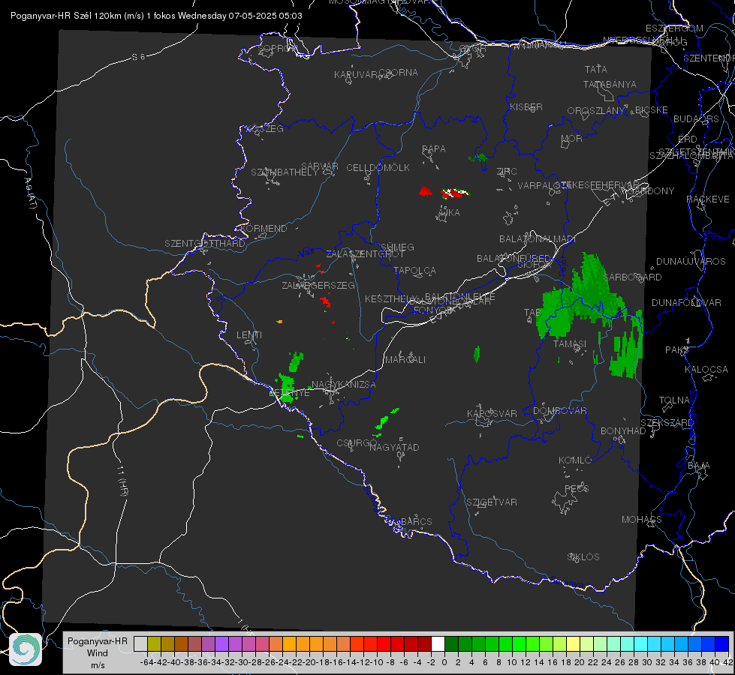Image resolution: width=735 pixels, height=675 pixels.
Task: Click the 'Poganyvar-HR Wind m/s' legend label
Action: click(98, 652)
